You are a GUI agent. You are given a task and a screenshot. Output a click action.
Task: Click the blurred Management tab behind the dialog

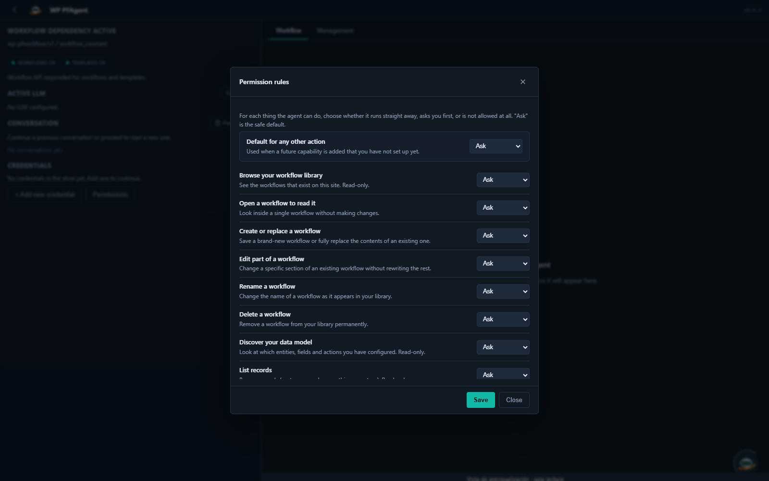[335, 31]
